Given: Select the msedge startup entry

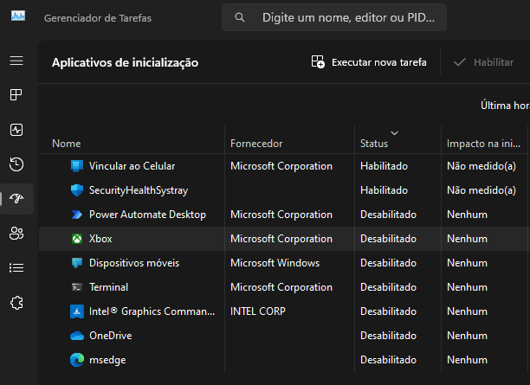Looking at the screenshot, I should pos(284,360).
